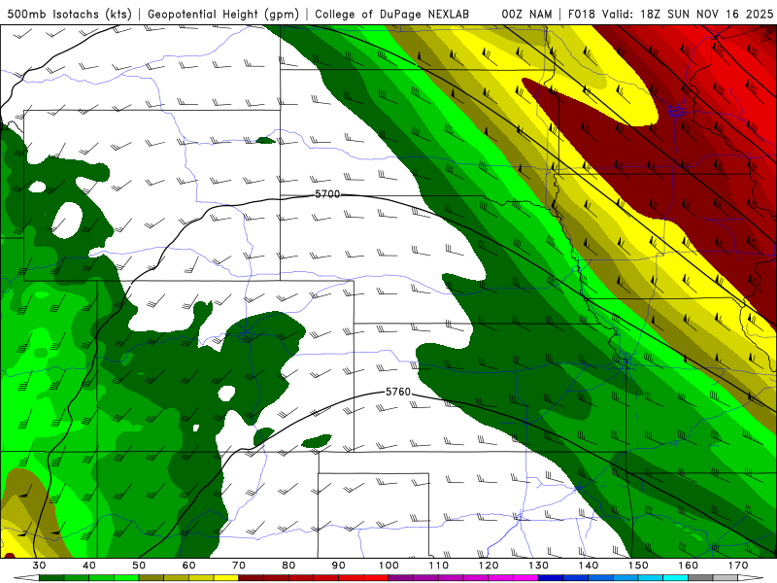This screenshot has height=583, width=777.
Task: Click the 140 value on the color scale
Action: tap(589, 566)
